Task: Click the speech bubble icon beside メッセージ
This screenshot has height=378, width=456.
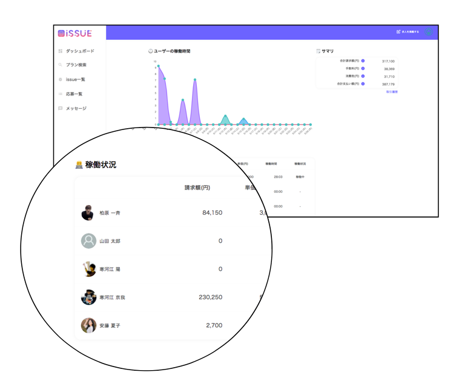Action: (60, 108)
